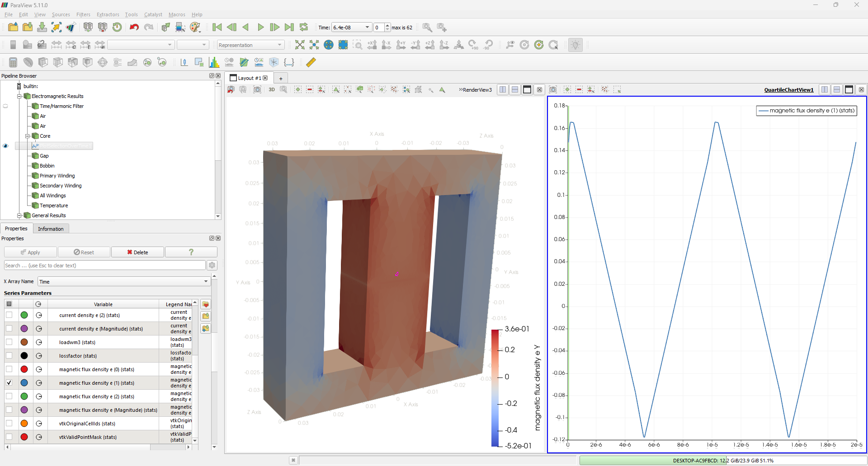Click the Open file icon

13,27
